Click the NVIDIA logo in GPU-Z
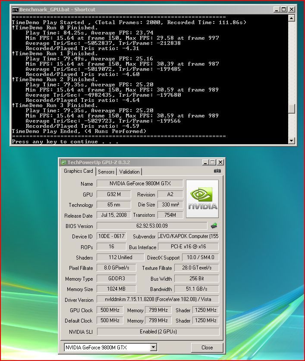305x361 pixels. point(202,199)
